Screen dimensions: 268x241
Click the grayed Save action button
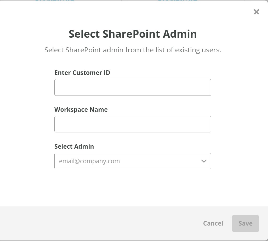tap(245, 223)
